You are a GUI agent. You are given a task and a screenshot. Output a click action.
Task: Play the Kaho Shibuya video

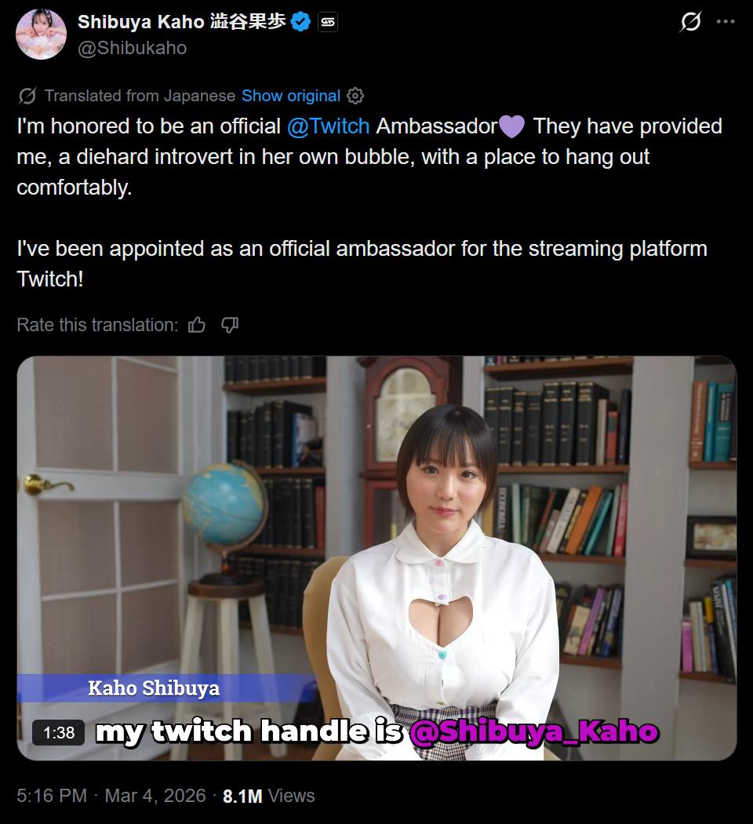click(376, 558)
